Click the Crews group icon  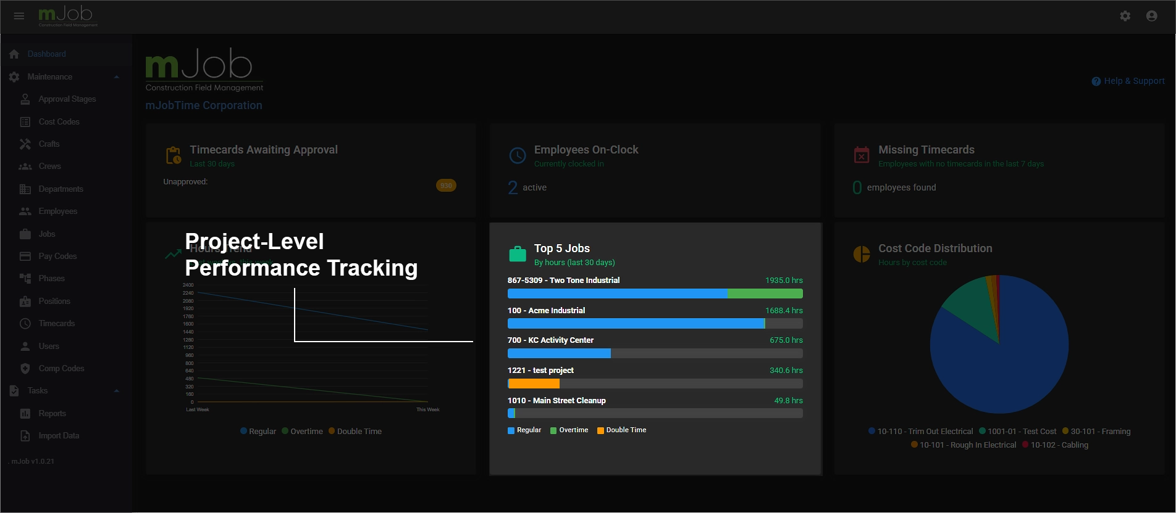[x=25, y=166]
